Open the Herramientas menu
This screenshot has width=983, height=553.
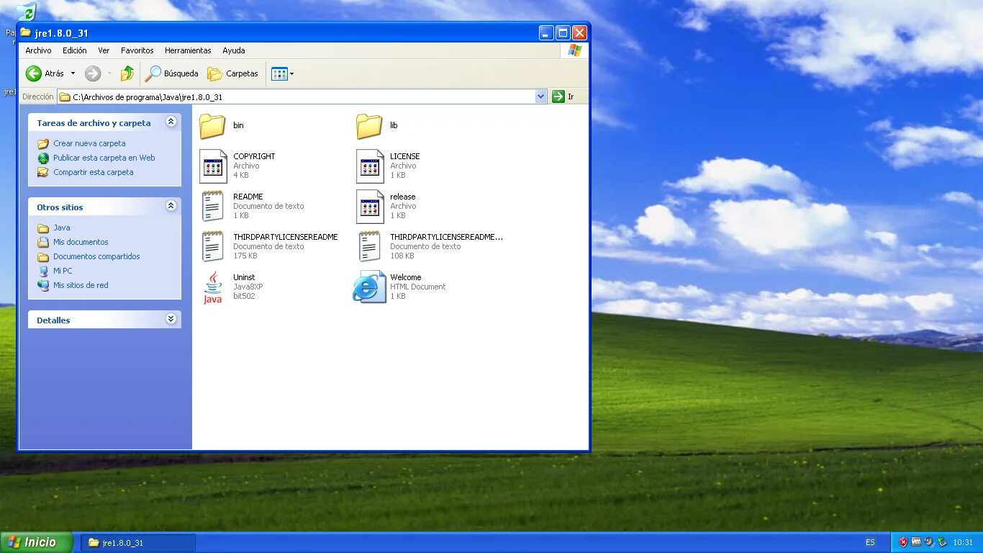(188, 50)
